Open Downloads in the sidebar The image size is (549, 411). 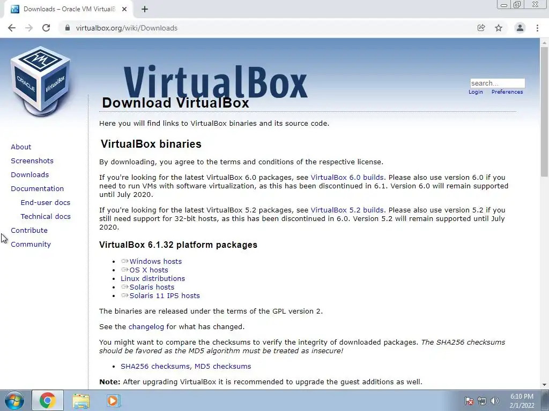coord(30,175)
